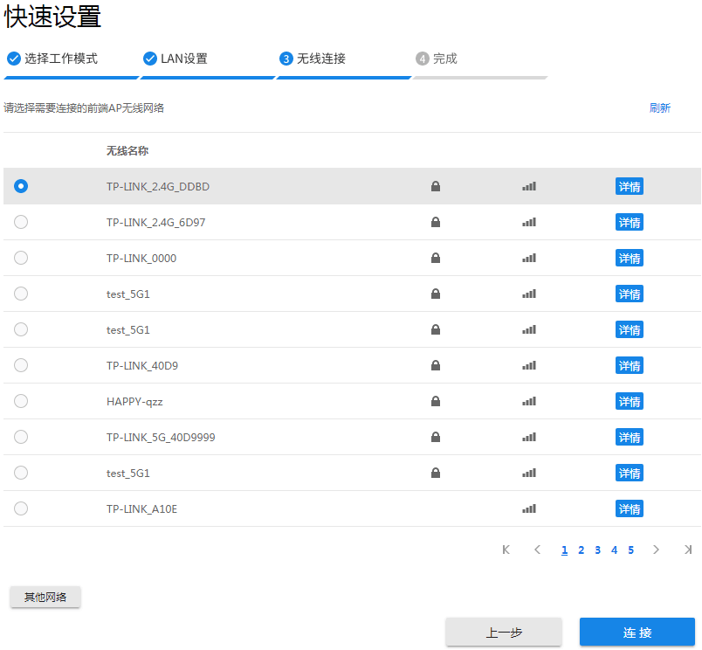This screenshot has width=702, height=650.
Task: Jump to page 3 of the network list
Action: click(x=597, y=550)
